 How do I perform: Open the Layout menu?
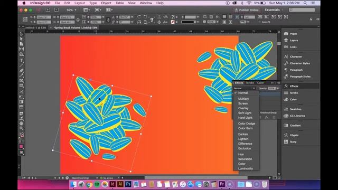click(80, 3)
